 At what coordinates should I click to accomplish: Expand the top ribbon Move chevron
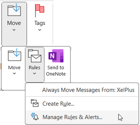point(14,30)
